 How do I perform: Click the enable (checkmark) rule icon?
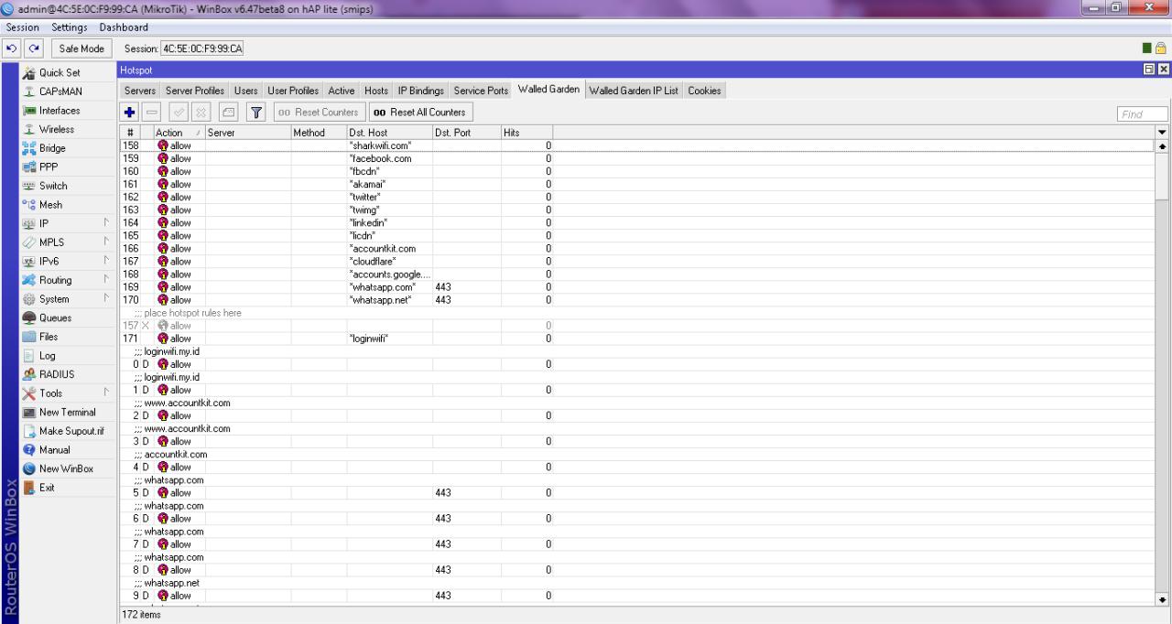[x=179, y=113]
